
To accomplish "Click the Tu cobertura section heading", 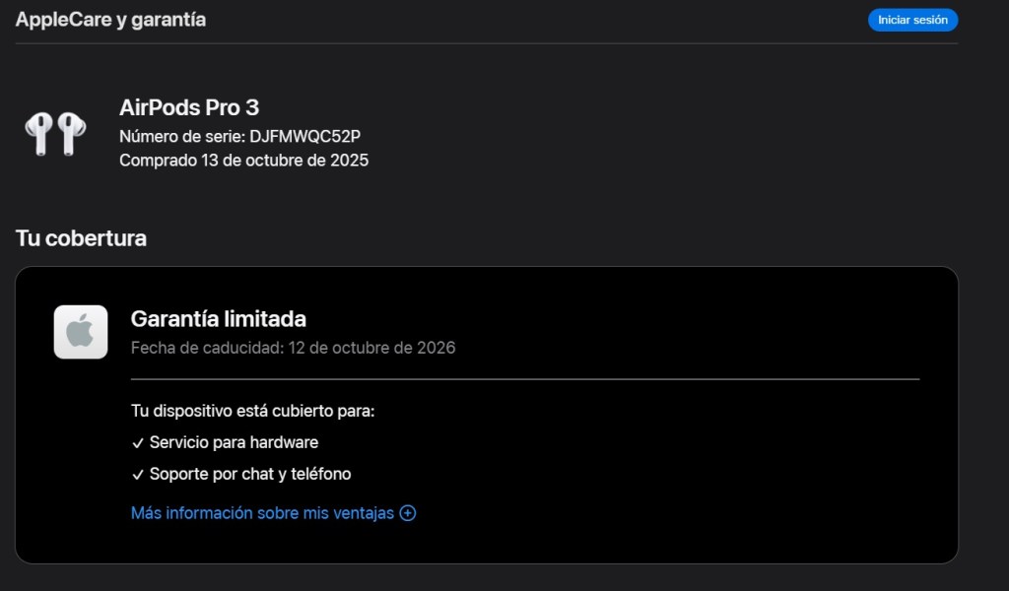I will (81, 238).
